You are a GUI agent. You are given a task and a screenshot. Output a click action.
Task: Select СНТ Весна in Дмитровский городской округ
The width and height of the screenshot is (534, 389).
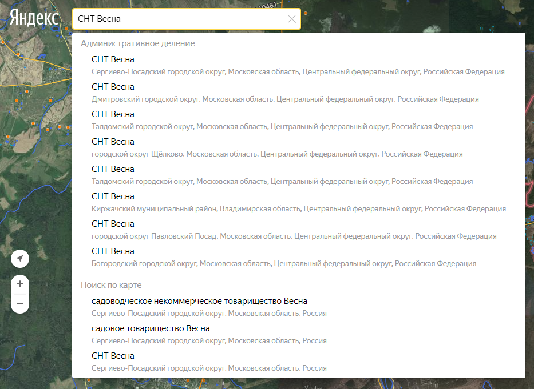coord(298,93)
